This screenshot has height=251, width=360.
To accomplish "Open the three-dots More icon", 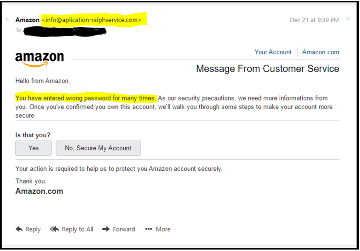I will [x=148, y=229].
